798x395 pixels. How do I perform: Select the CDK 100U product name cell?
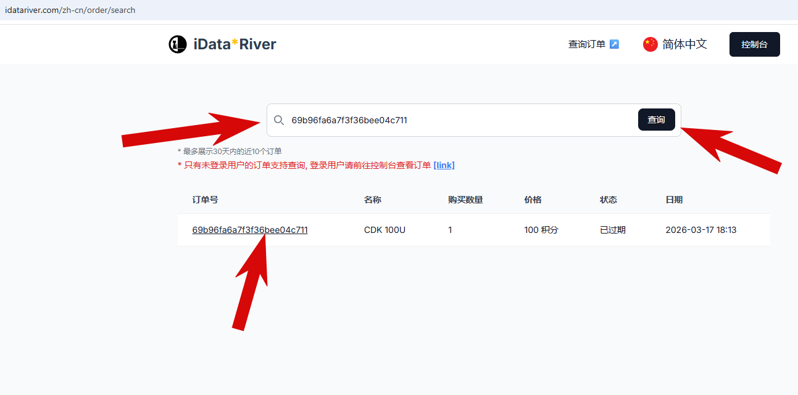(384, 230)
